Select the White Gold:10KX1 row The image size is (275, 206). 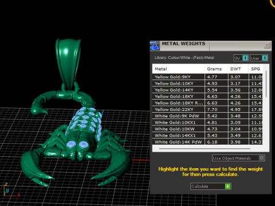207,122
